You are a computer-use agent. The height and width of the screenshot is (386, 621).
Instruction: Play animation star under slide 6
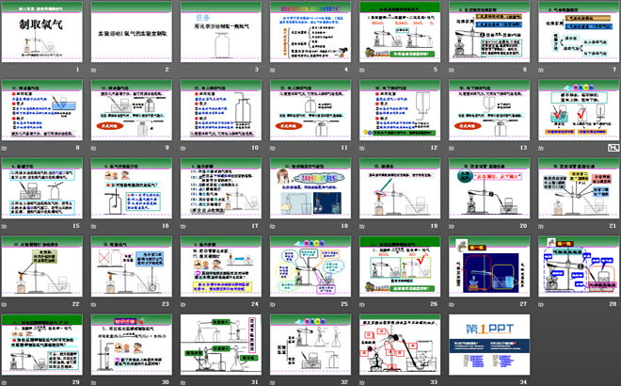[x=452, y=70]
